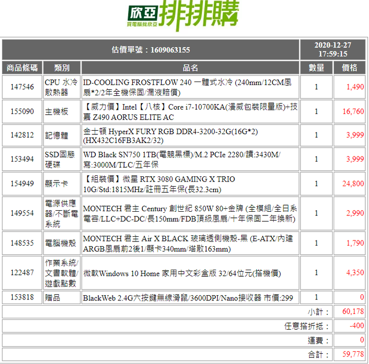This screenshot has height=364, width=369.
Task: Click the price 24,800
Action: pyautogui.click(x=353, y=184)
